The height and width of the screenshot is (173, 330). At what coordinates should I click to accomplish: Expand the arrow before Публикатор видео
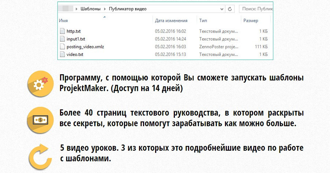click(x=105, y=8)
